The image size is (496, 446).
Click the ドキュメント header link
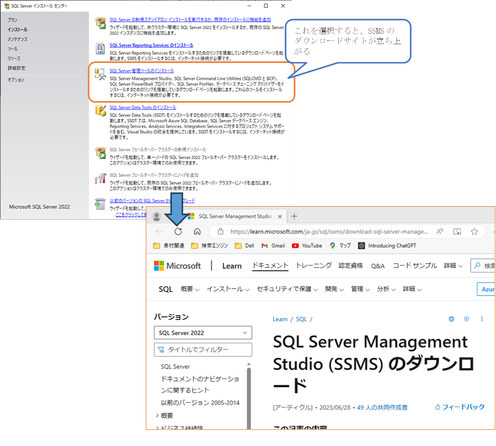coord(270,266)
